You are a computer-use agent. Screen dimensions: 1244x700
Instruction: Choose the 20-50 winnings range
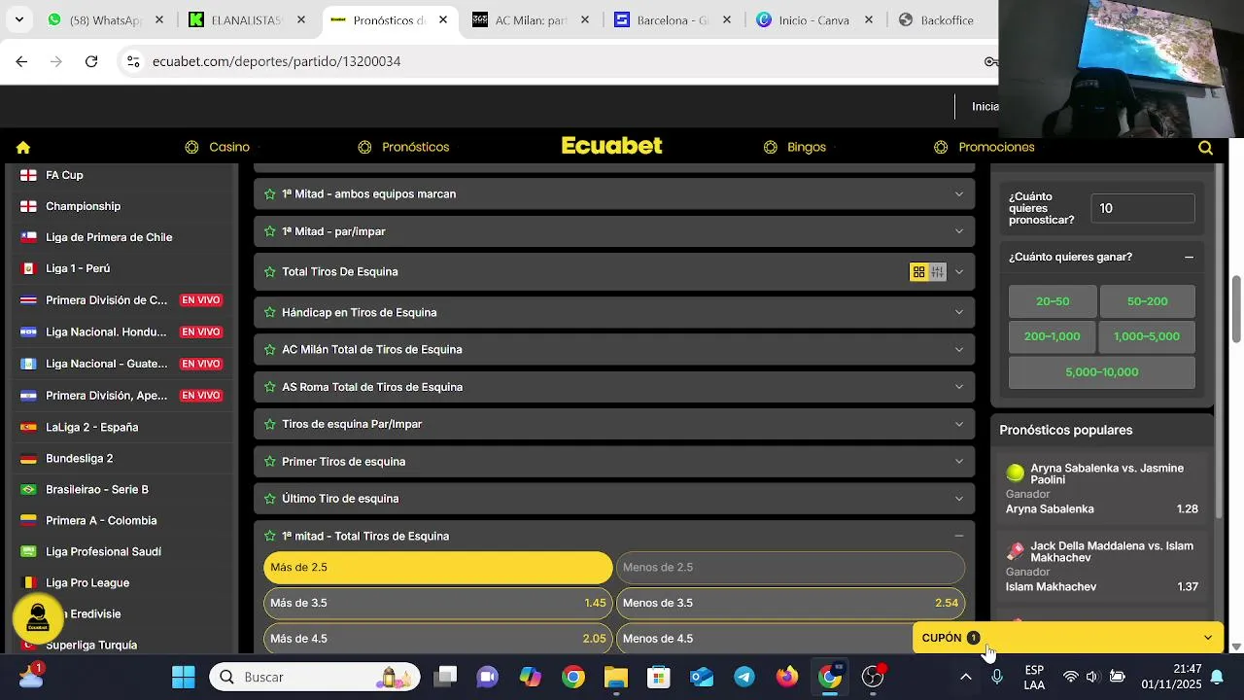1053,301
